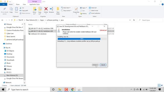
Task: Click Paste shortcut option
Action: [25, 13]
